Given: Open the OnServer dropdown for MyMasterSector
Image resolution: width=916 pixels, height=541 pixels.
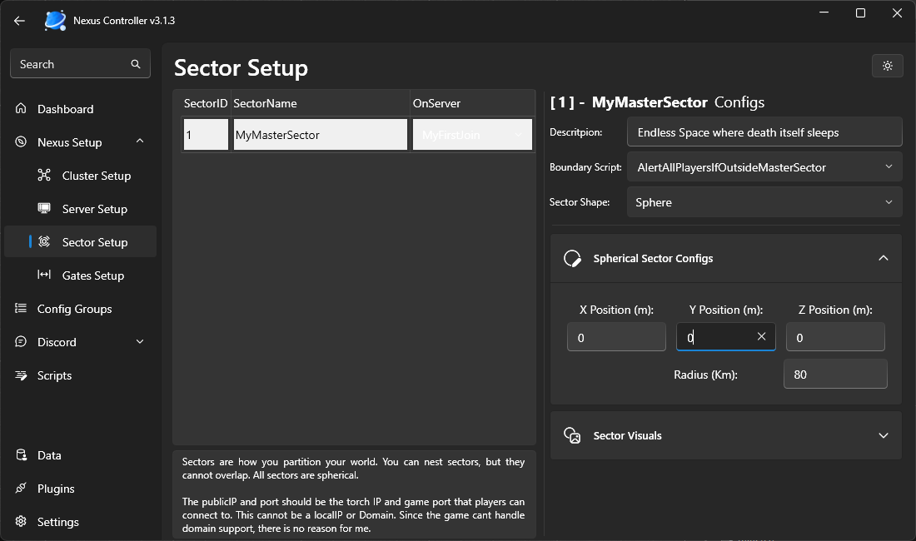Looking at the screenshot, I should coord(518,135).
